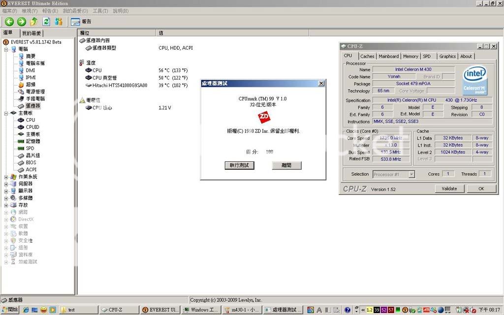Image resolution: width=504 pixels, height=315 pixels.
Task: Click the 值 column header
Action: (233, 33)
